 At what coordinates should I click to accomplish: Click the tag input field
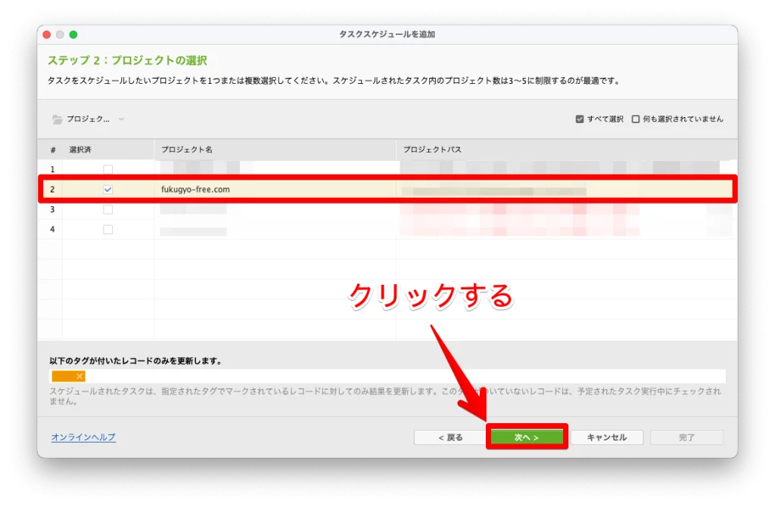[387, 376]
